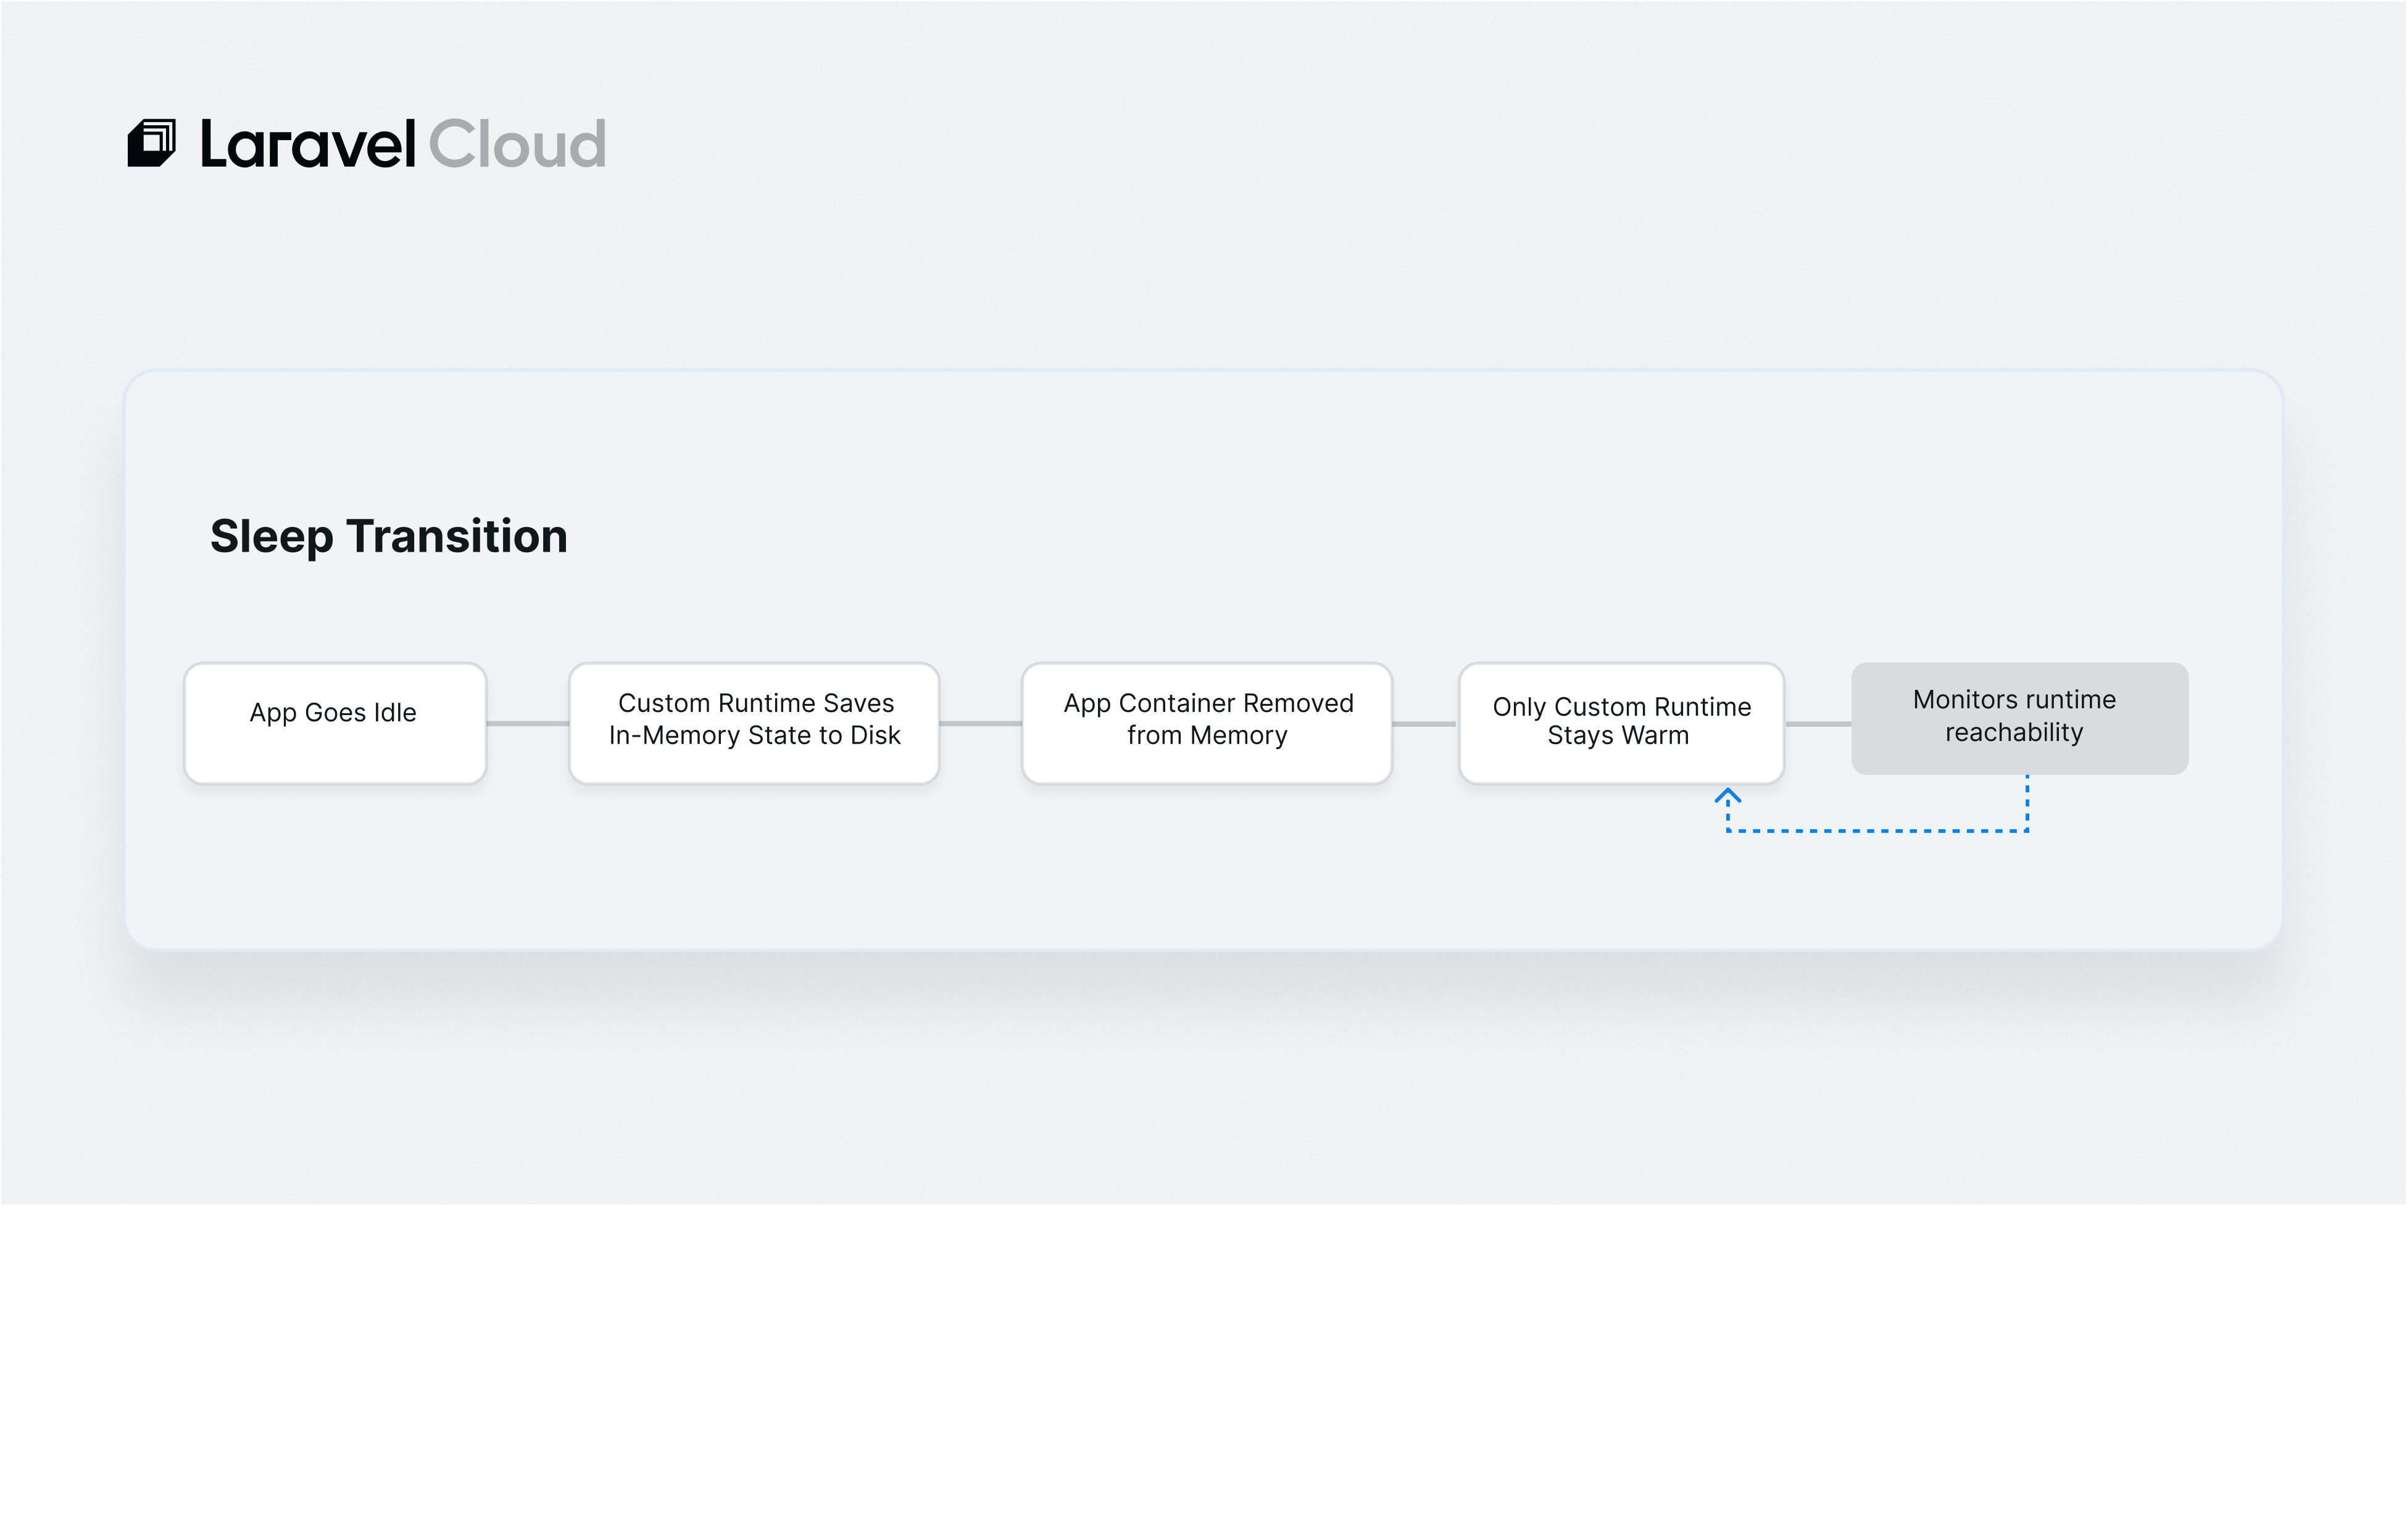Click the Sleep Transition heading
The height and width of the screenshot is (1540, 2407).
(x=389, y=536)
